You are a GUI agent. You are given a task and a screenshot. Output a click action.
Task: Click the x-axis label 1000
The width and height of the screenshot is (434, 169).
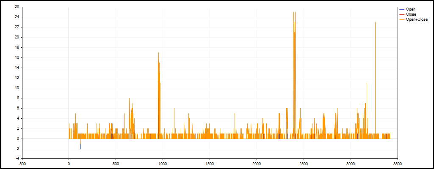click(163, 163)
